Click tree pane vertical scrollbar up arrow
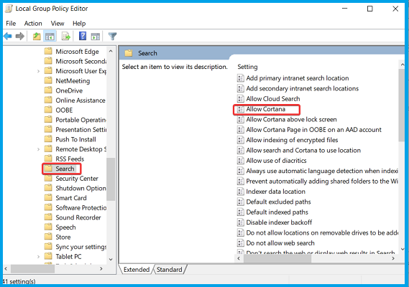This screenshot has width=409, height=287. click(111, 51)
